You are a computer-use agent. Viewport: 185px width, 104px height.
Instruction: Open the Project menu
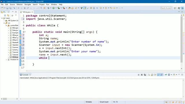pos(42,5)
